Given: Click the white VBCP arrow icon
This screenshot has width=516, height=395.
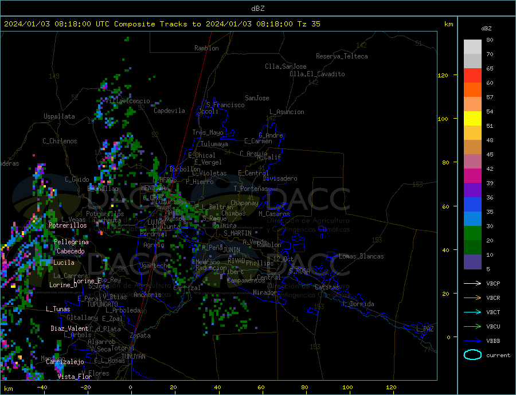Looking at the screenshot, I should [473, 283].
